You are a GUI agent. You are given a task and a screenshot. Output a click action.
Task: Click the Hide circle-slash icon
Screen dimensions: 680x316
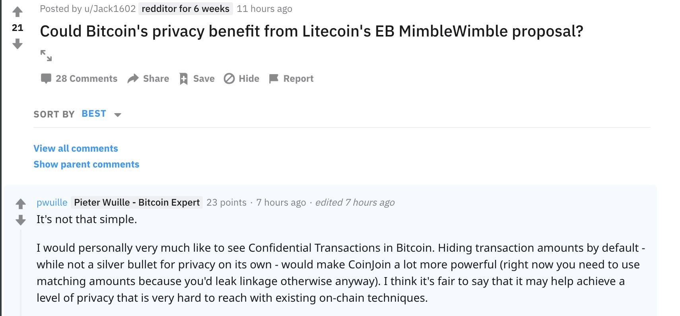point(229,79)
